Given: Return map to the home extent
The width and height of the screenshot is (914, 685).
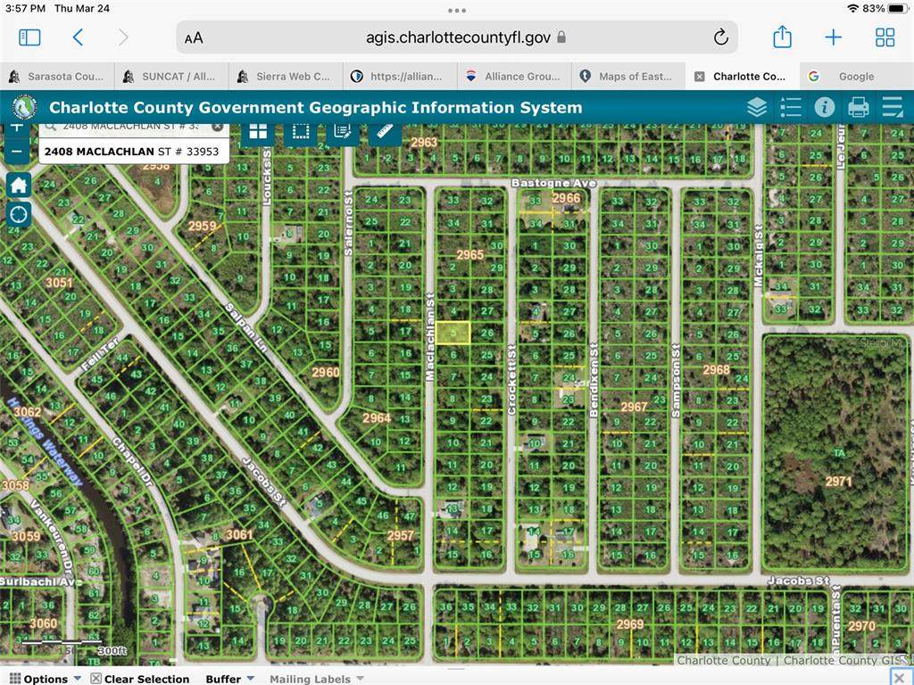Looking at the screenshot, I should point(18,186).
